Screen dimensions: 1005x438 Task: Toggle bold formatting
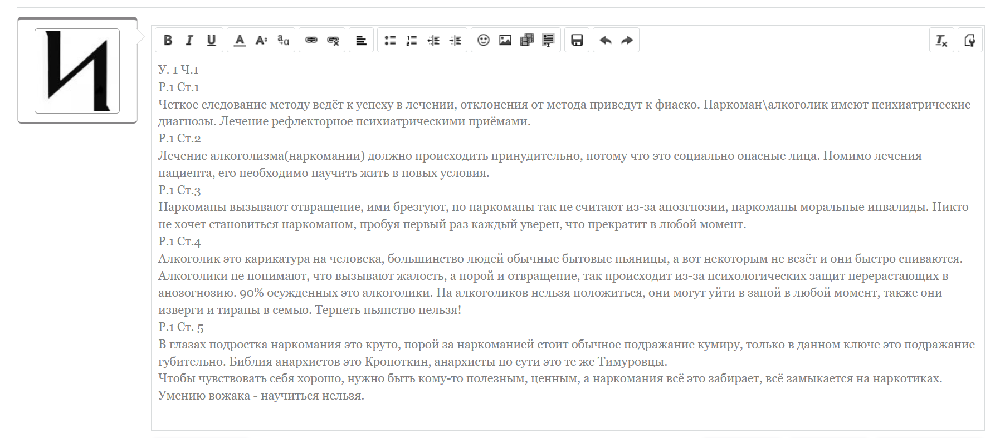point(168,40)
